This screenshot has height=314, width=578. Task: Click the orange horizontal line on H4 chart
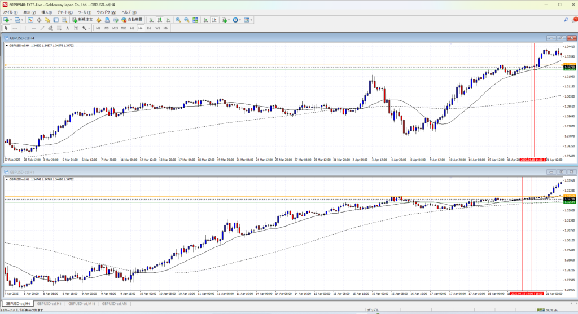pyautogui.click(x=282, y=65)
